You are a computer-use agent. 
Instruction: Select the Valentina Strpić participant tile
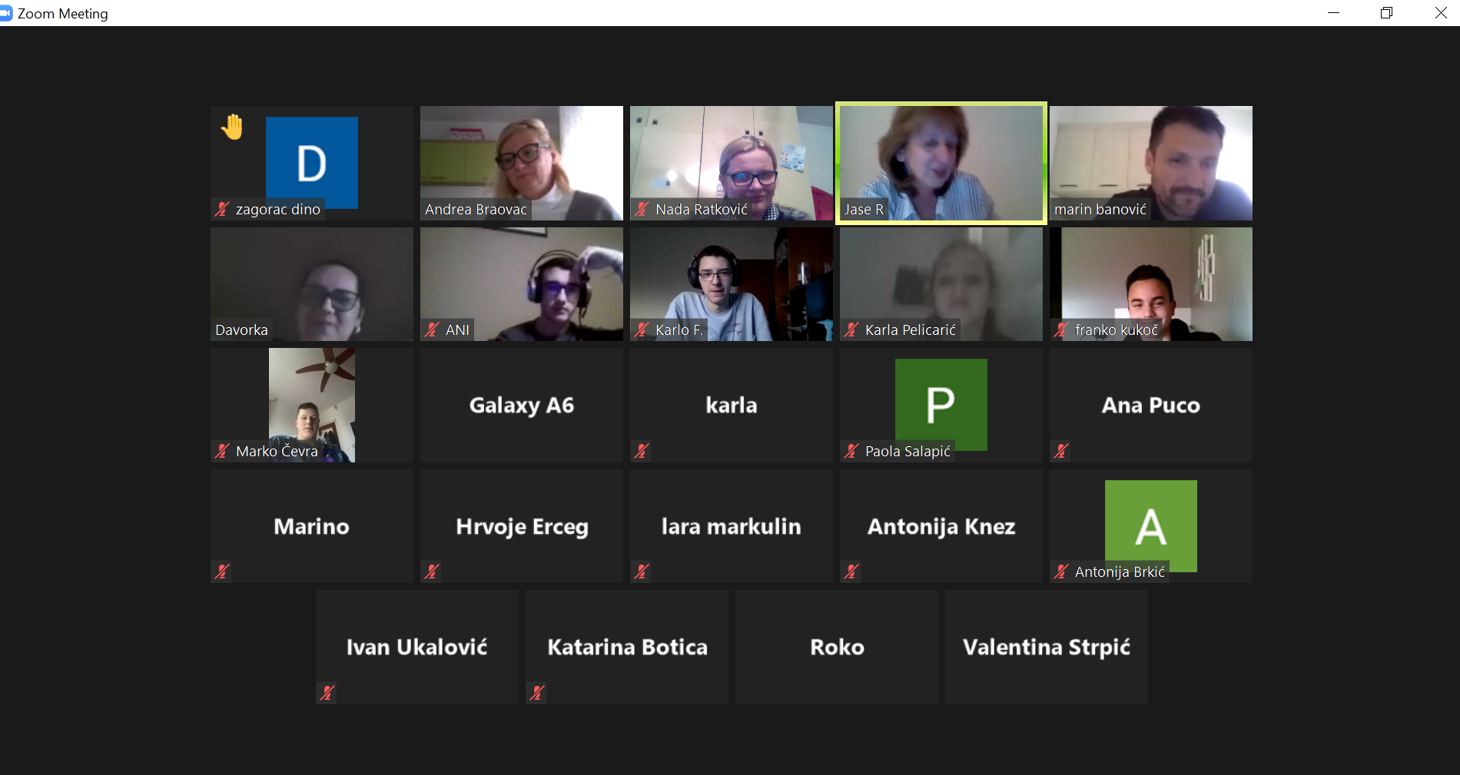[1047, 647]
